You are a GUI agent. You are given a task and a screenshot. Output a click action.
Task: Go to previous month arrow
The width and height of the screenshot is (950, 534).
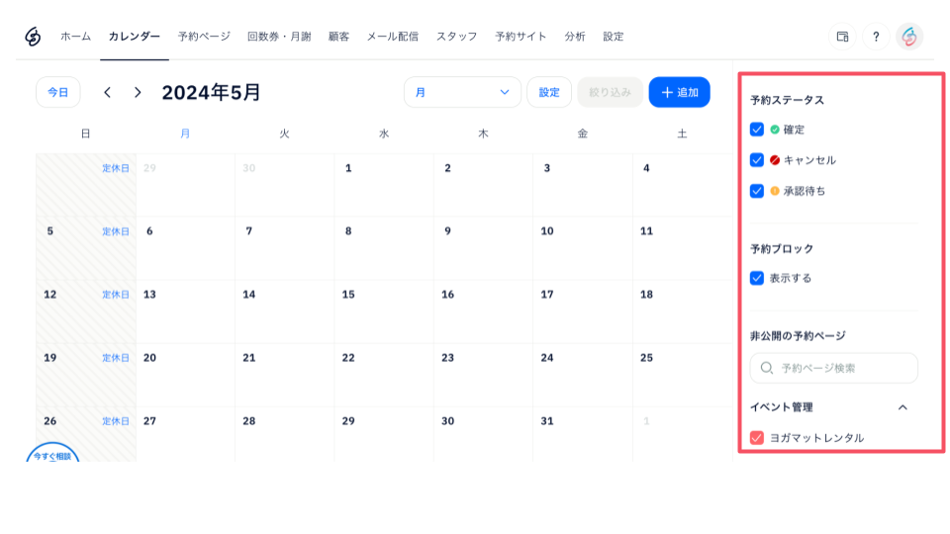point(107,92)
